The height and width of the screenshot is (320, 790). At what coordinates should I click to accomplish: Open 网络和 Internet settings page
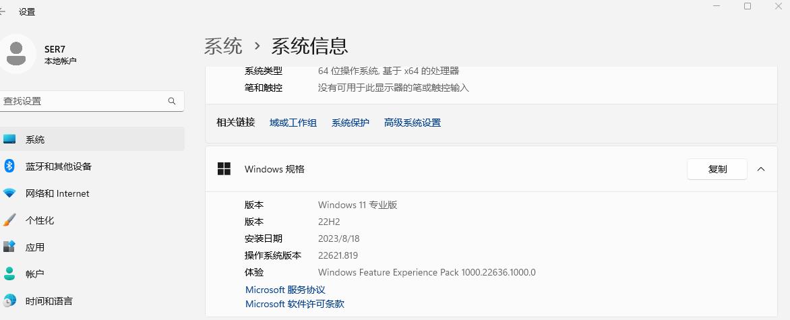pos(57,193)
